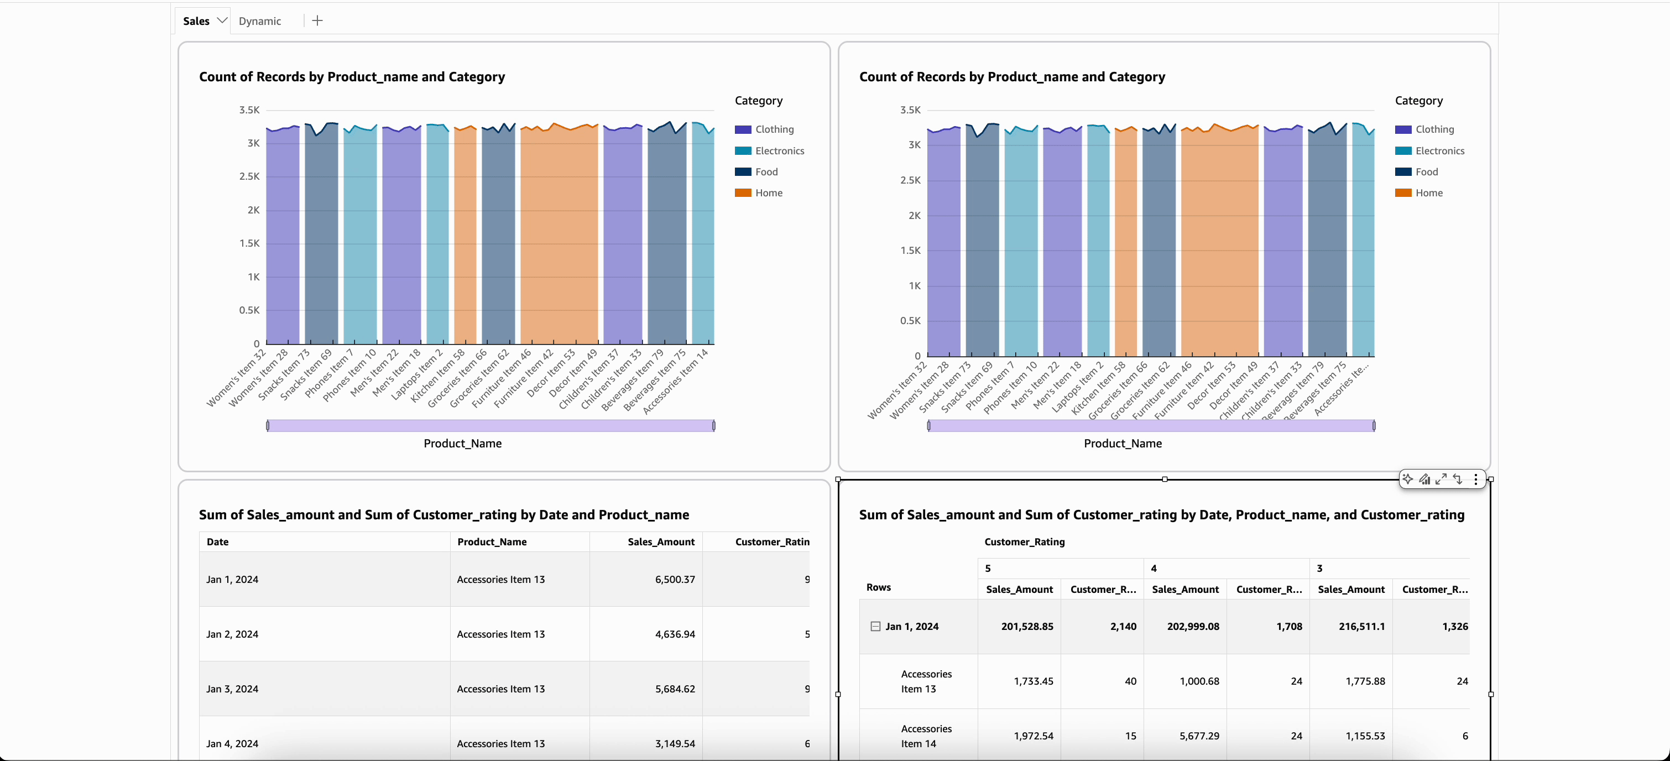Image resolution: width=1670 pixels, height=761 pixels.
Task: Adjust the Product_Name axis range slider
Action: (490, 425)
